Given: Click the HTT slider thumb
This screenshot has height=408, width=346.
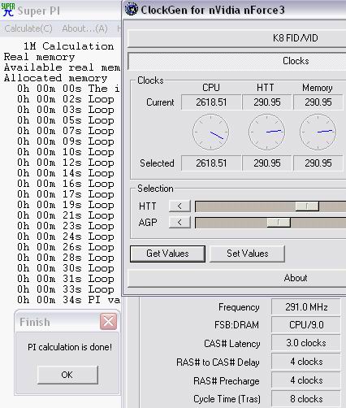Looking at the screenshot, I should pyautogui.click(x=307, y=206).
